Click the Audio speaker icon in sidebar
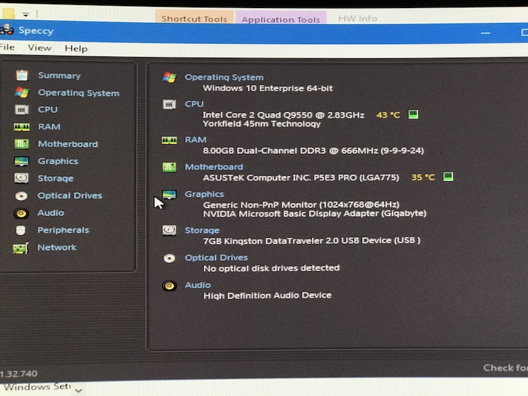528x396 pixels. tap(21, 214)
